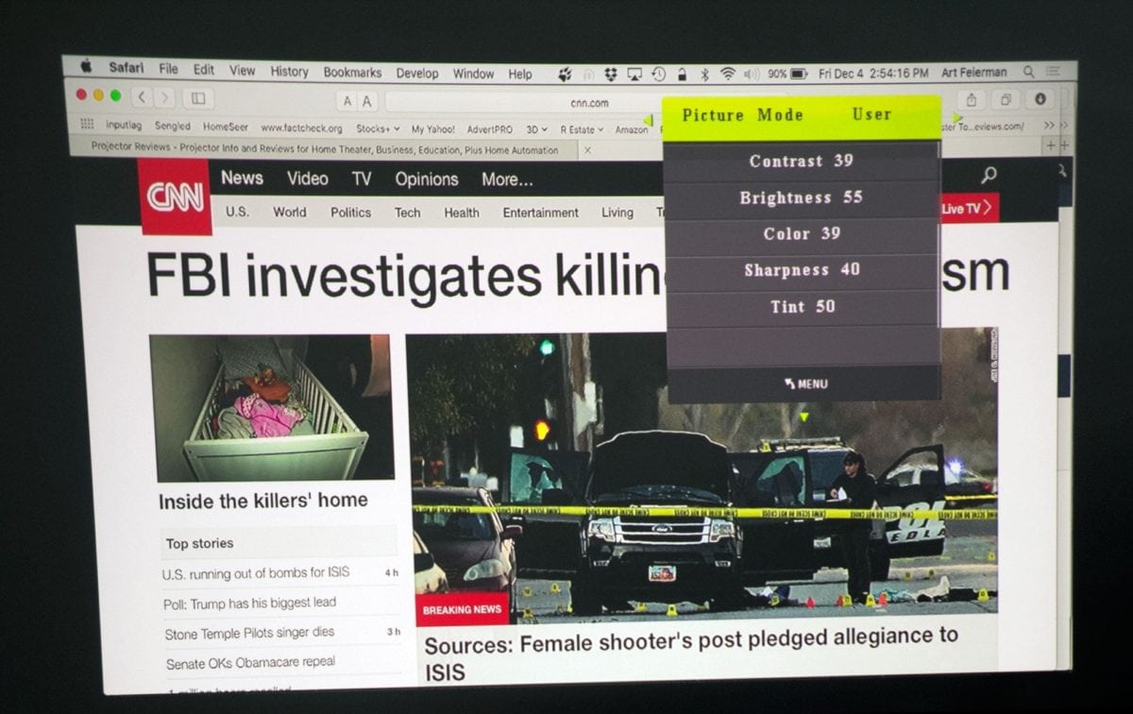Read 'Inside the killers' home' story
1133x714 pixels.
[x=262, y=501]
